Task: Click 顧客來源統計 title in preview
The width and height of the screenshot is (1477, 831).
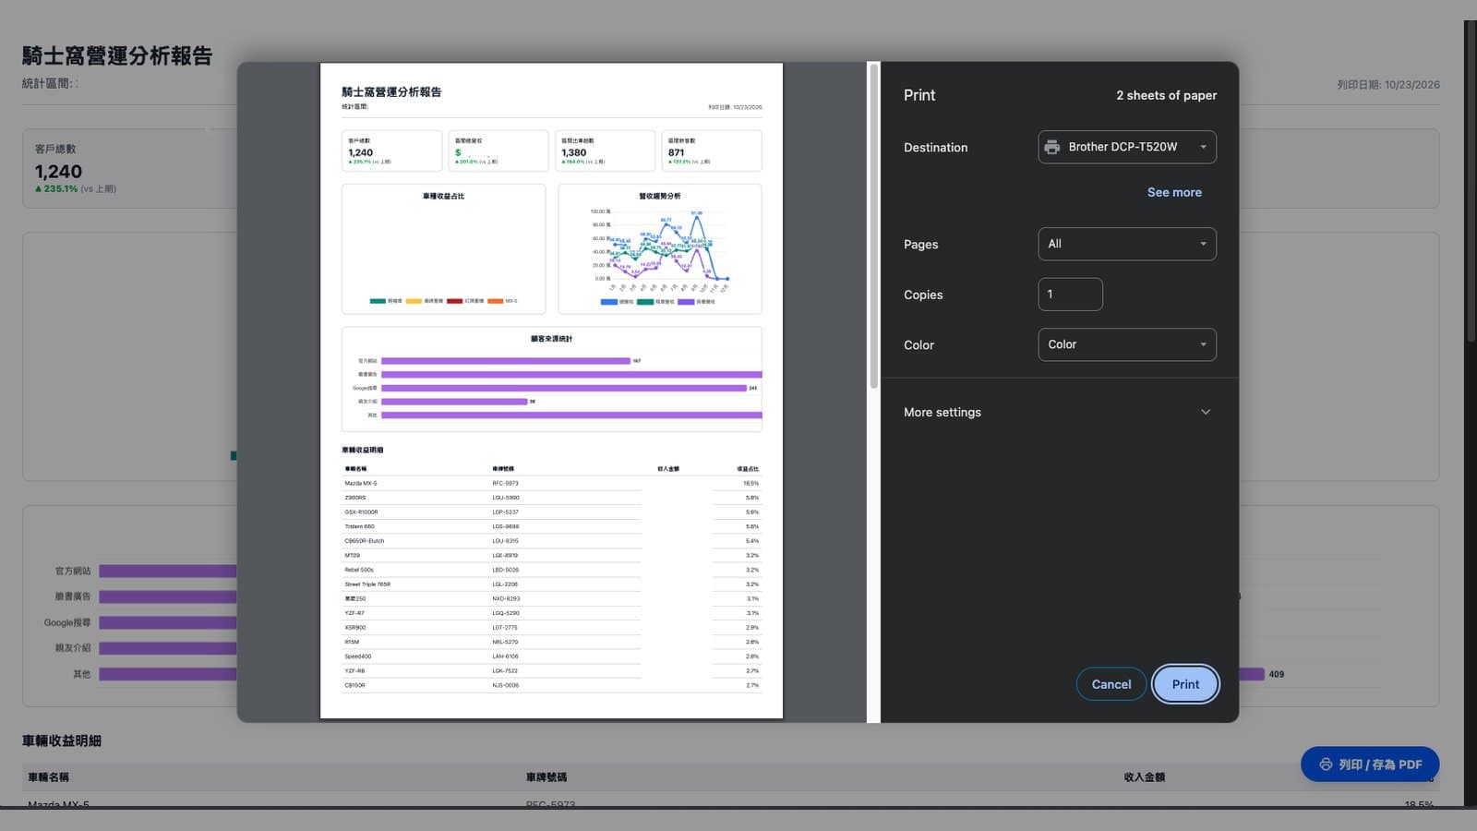Action: 552,339
